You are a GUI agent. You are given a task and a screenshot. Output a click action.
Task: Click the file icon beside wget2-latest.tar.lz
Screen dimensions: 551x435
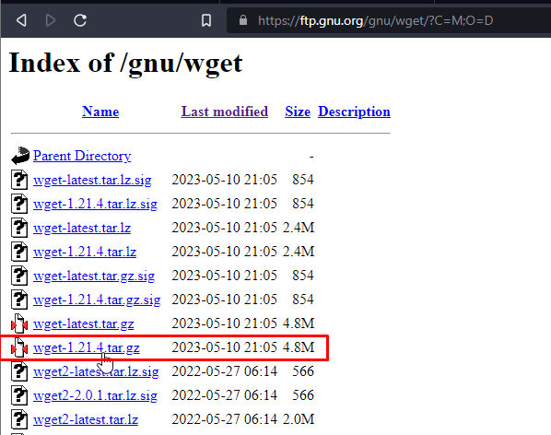tap(19, 419)
